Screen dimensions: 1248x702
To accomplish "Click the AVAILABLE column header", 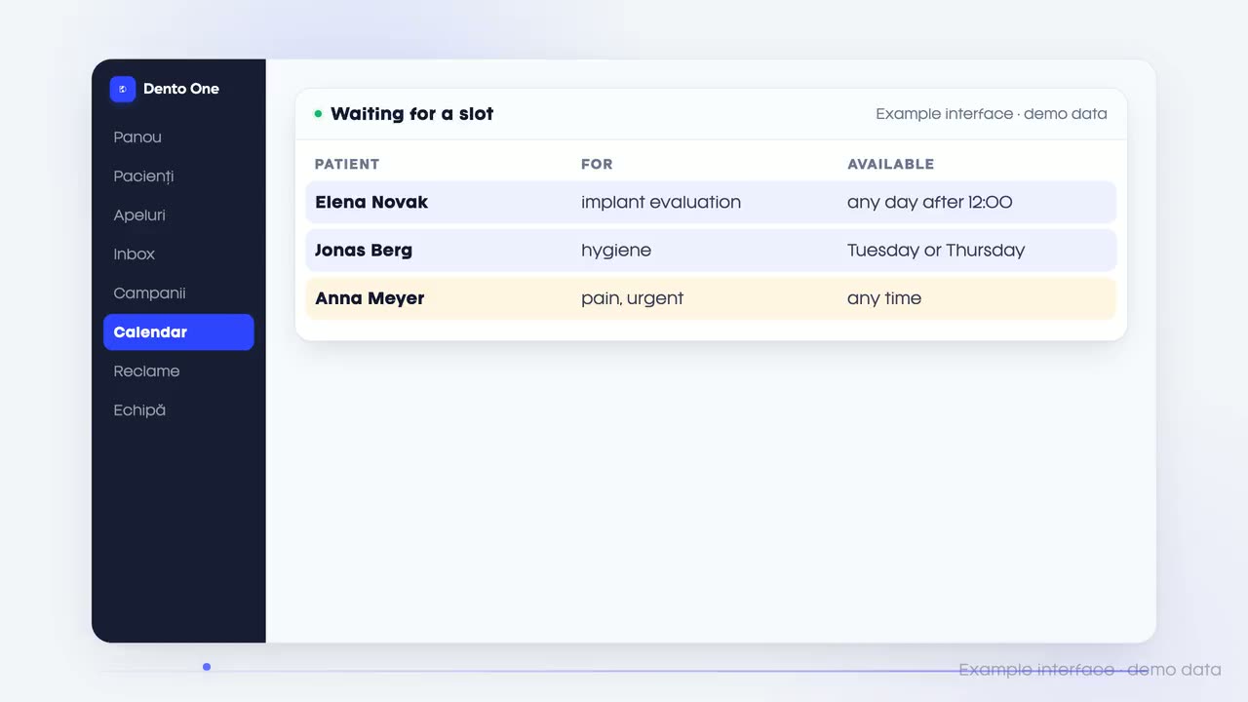I will click(x=891, y=165).
